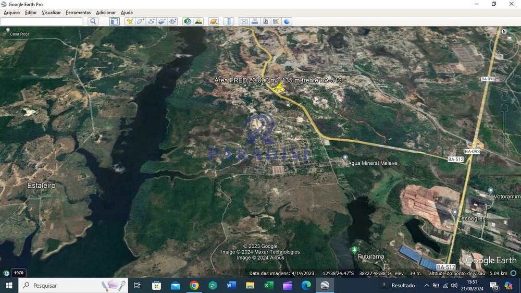Toggle the sidebar panel visibility
The image size is (521, 293).
click(x=114, y=21)
